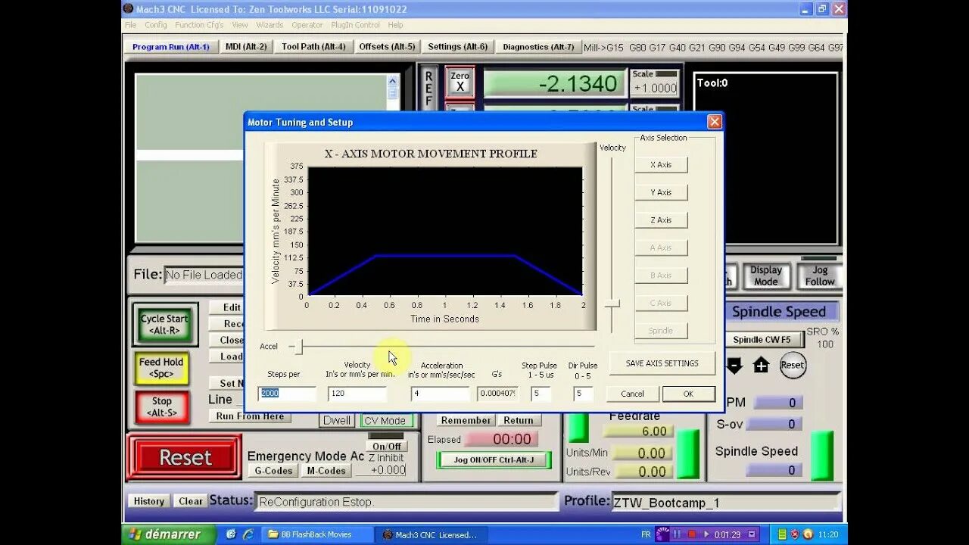Click the Acceleration field showing 4
Viewport: 969px width, 545px height.
(x=441, y=394)
